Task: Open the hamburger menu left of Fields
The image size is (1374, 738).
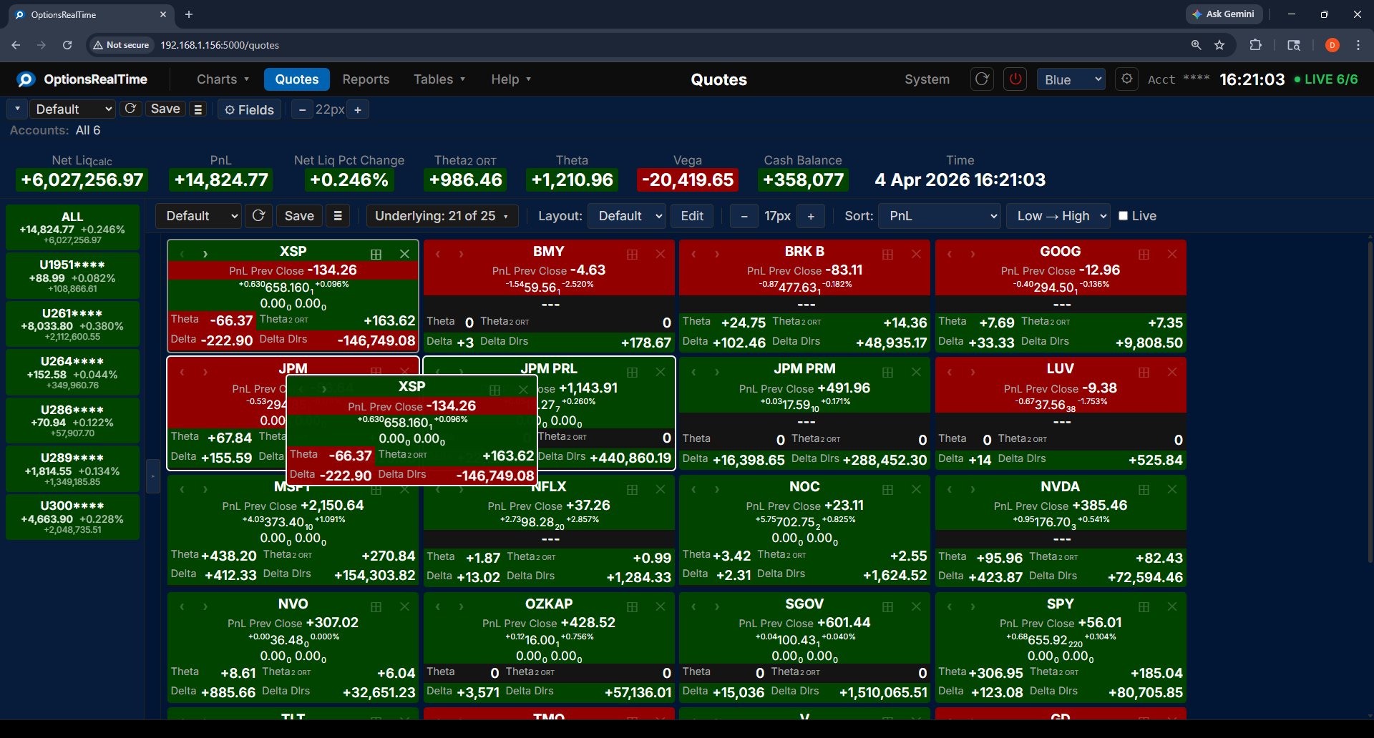Action: (x=198, y=109)
